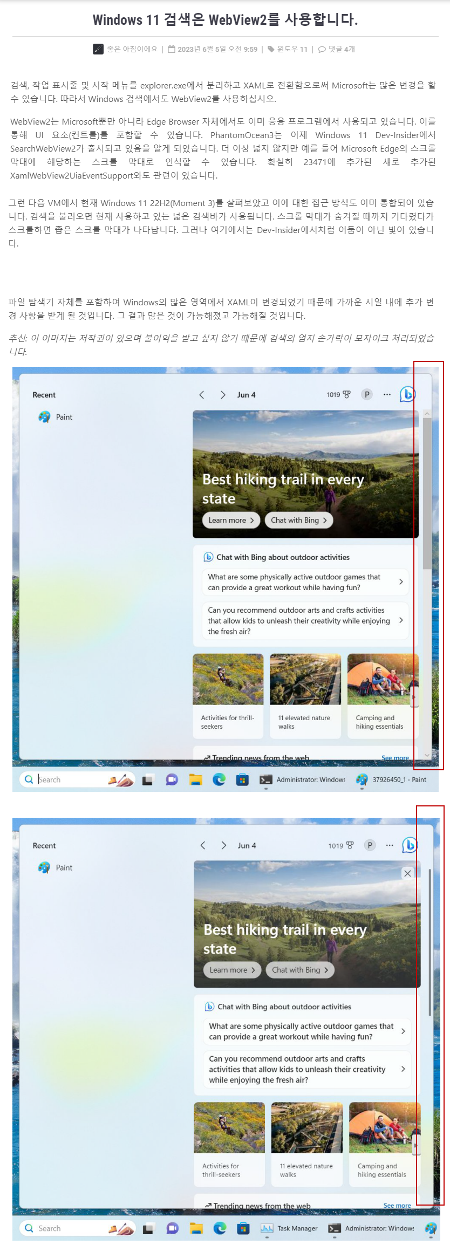
Task: Open Paint from the Recent list in upper screenshot
Action: (x=55, y=417)
